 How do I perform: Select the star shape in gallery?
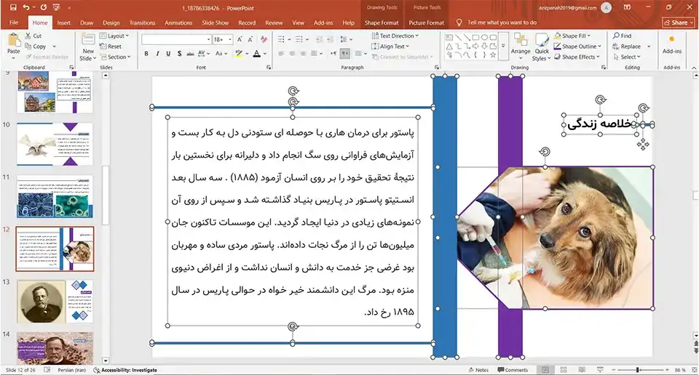[493, 55]
